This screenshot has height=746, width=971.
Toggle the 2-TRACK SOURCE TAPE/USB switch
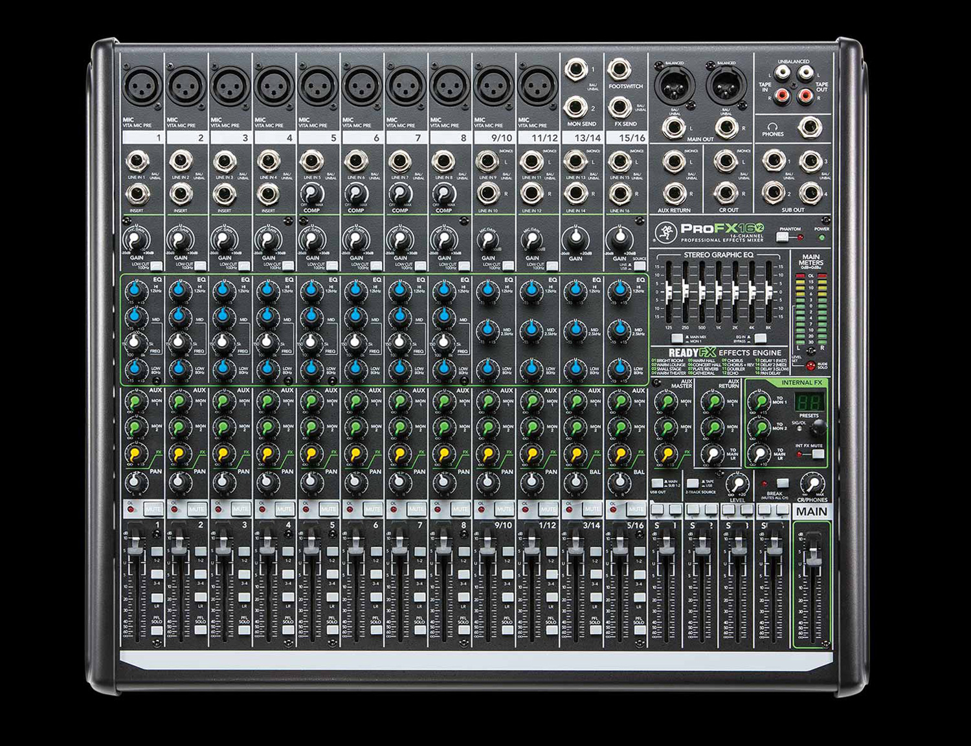pos(693,483)
